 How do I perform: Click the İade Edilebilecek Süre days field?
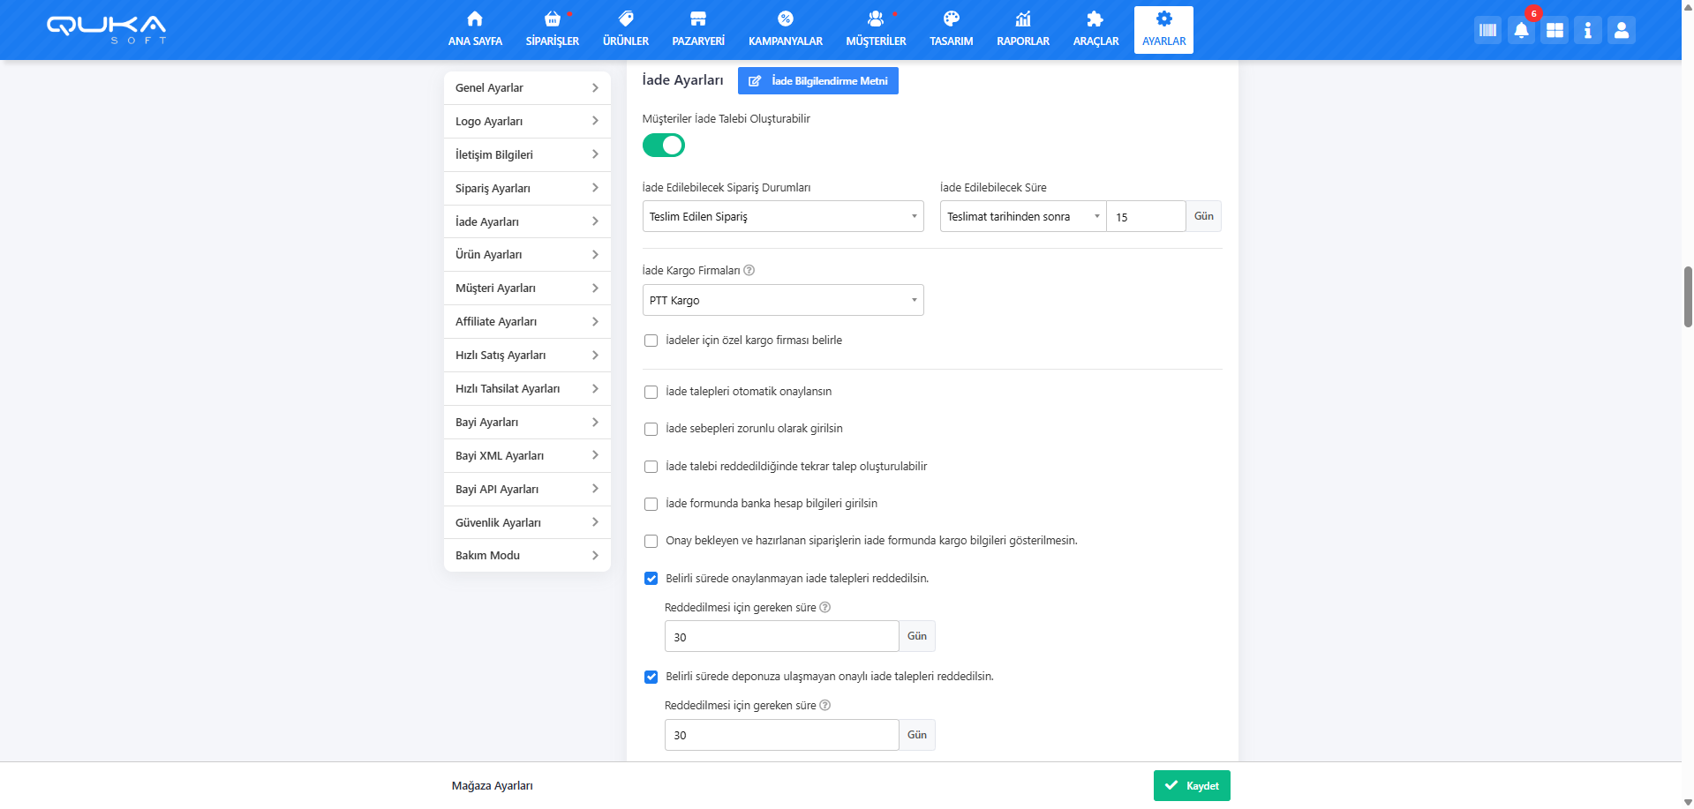tap(1145, 217)
